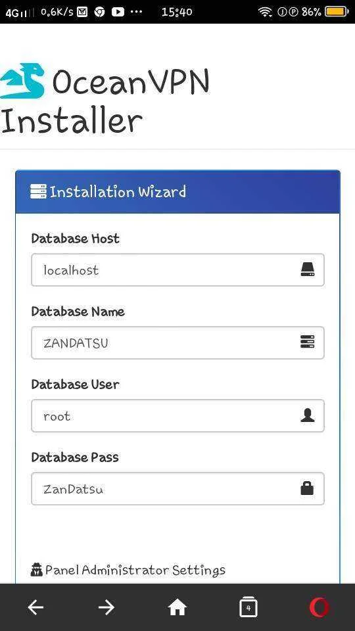Tap the mail notification icon in status bar
Viewport: 355px width, 631px height.
82,12
